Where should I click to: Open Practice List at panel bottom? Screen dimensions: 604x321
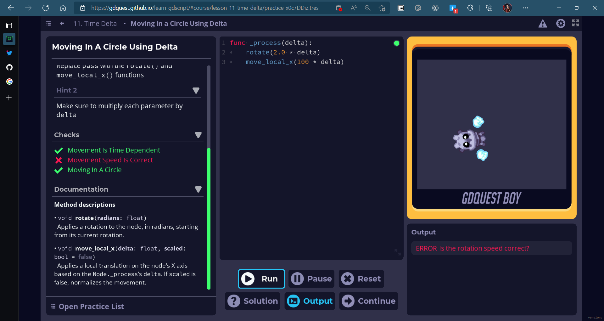click(x=87, y=306)
